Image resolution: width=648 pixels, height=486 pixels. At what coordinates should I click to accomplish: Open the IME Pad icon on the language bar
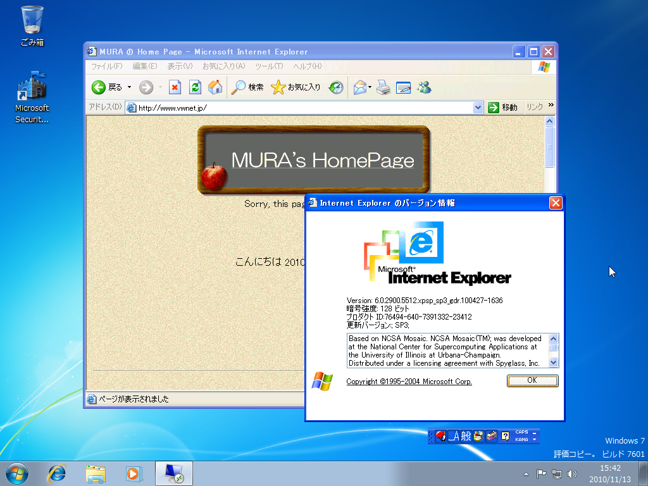[x=478, y=436]
